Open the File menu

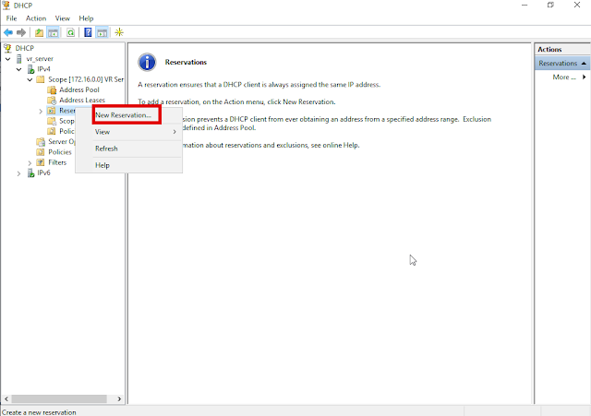point(11,18)
